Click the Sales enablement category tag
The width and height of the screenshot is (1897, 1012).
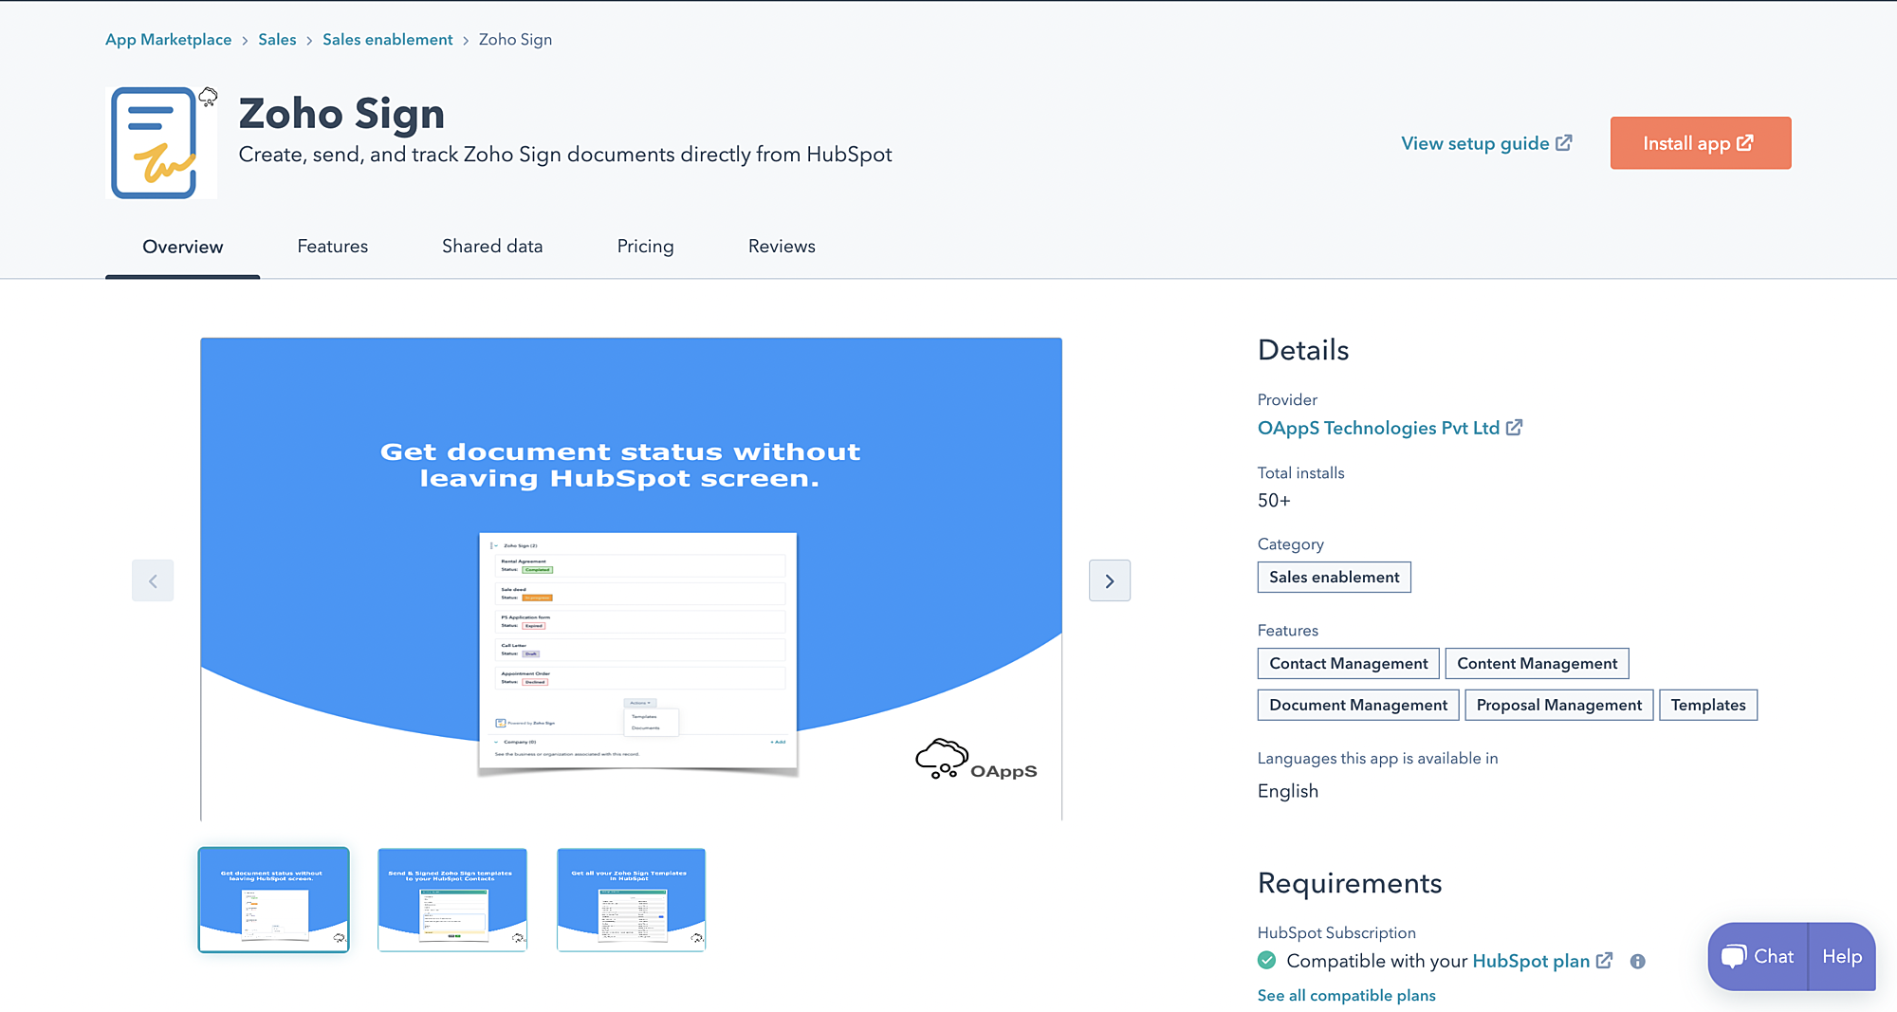click(x=1335, y=578)
